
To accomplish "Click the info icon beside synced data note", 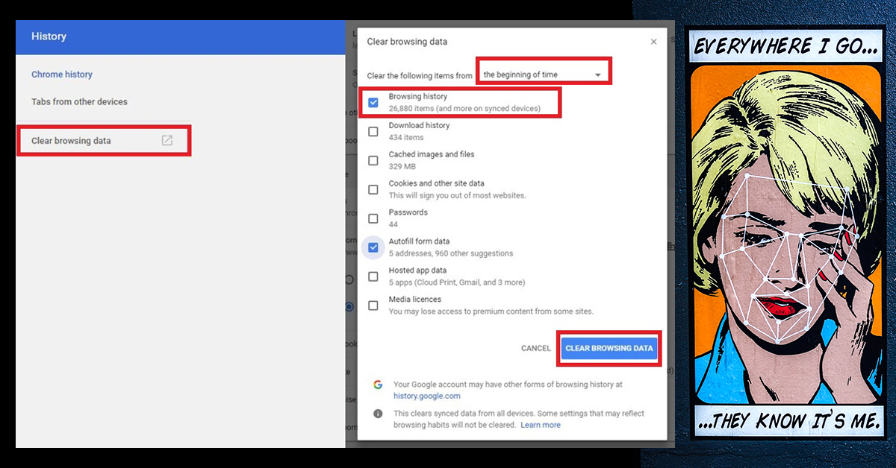I will 378,414.
